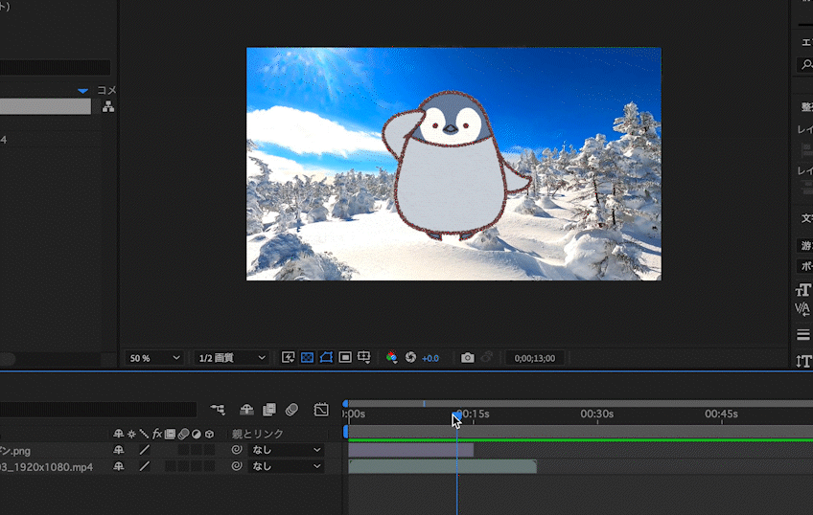
Task: Toggle the shy switch for the .png layer
Action: coord(118,450)
